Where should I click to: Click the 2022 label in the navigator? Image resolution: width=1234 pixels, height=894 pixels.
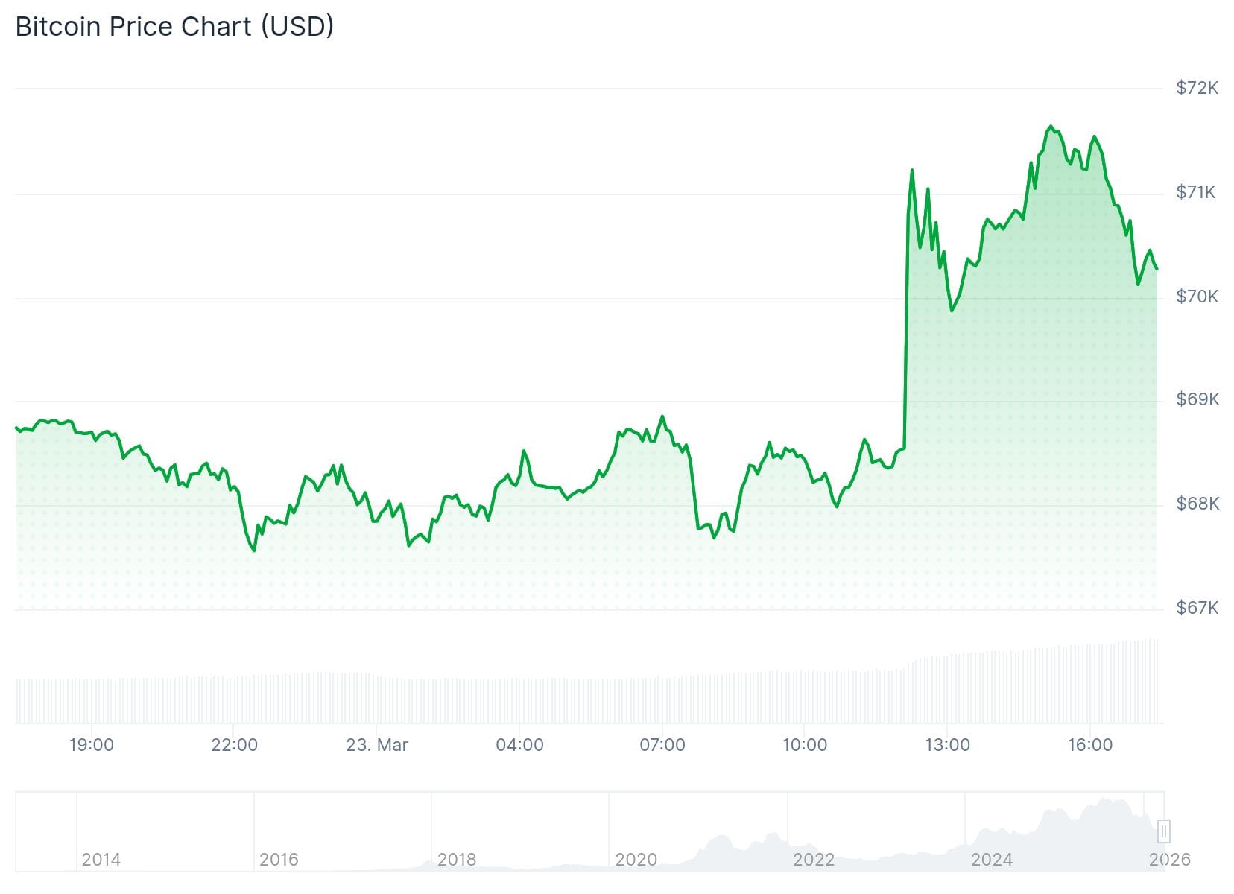814,860
